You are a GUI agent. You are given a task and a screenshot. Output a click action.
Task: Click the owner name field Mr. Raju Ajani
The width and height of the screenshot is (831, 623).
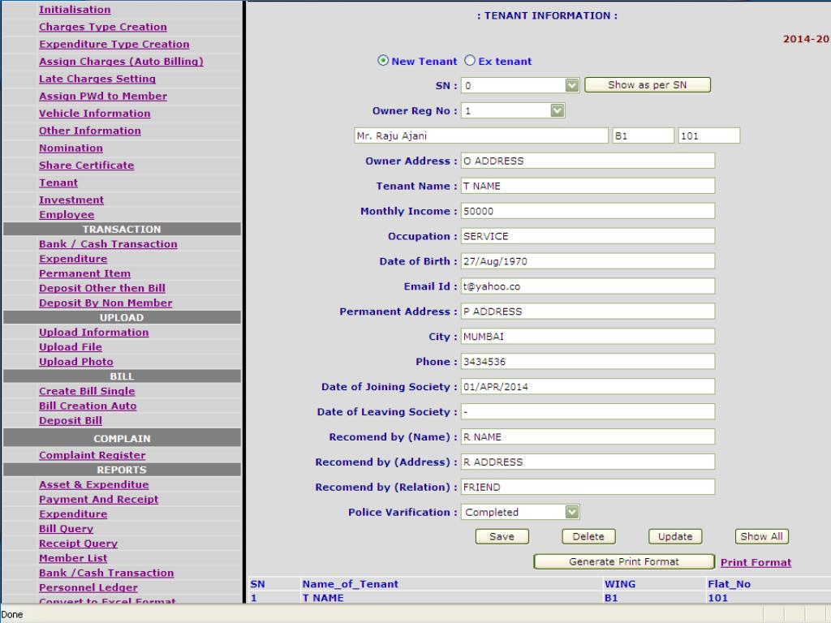(x=480, y=135)
